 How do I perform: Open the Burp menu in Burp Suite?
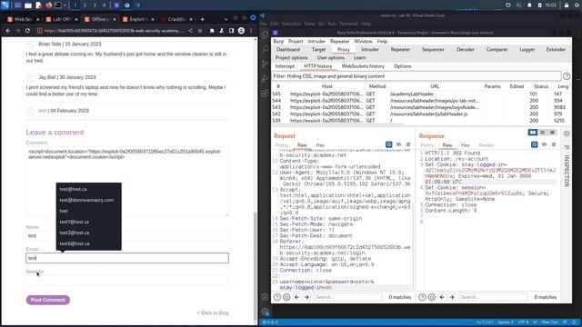278,41
